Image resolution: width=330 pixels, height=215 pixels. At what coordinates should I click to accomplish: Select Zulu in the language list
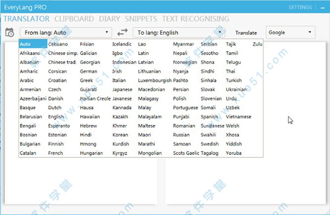point(257,44)
